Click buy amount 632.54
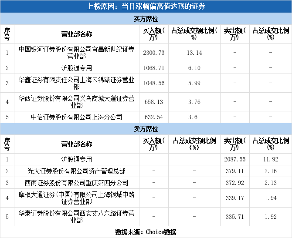 point(154,117)
